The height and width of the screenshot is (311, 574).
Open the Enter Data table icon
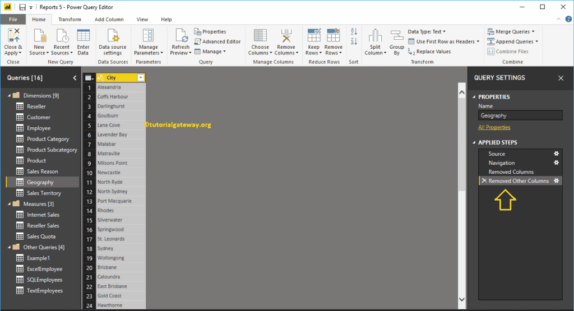(x=83, y=36)
